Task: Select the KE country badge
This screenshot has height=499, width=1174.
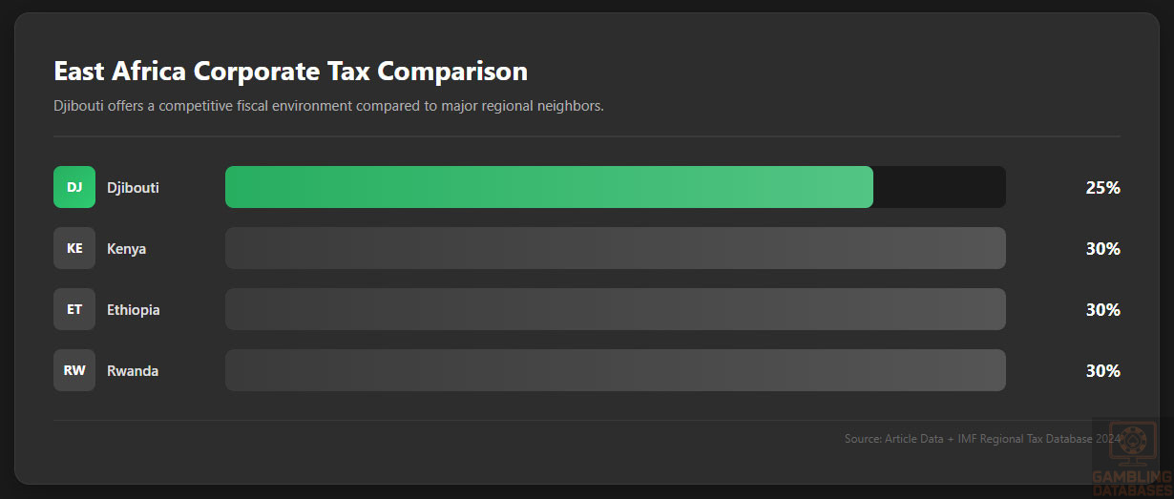Action: click(74, 248)
